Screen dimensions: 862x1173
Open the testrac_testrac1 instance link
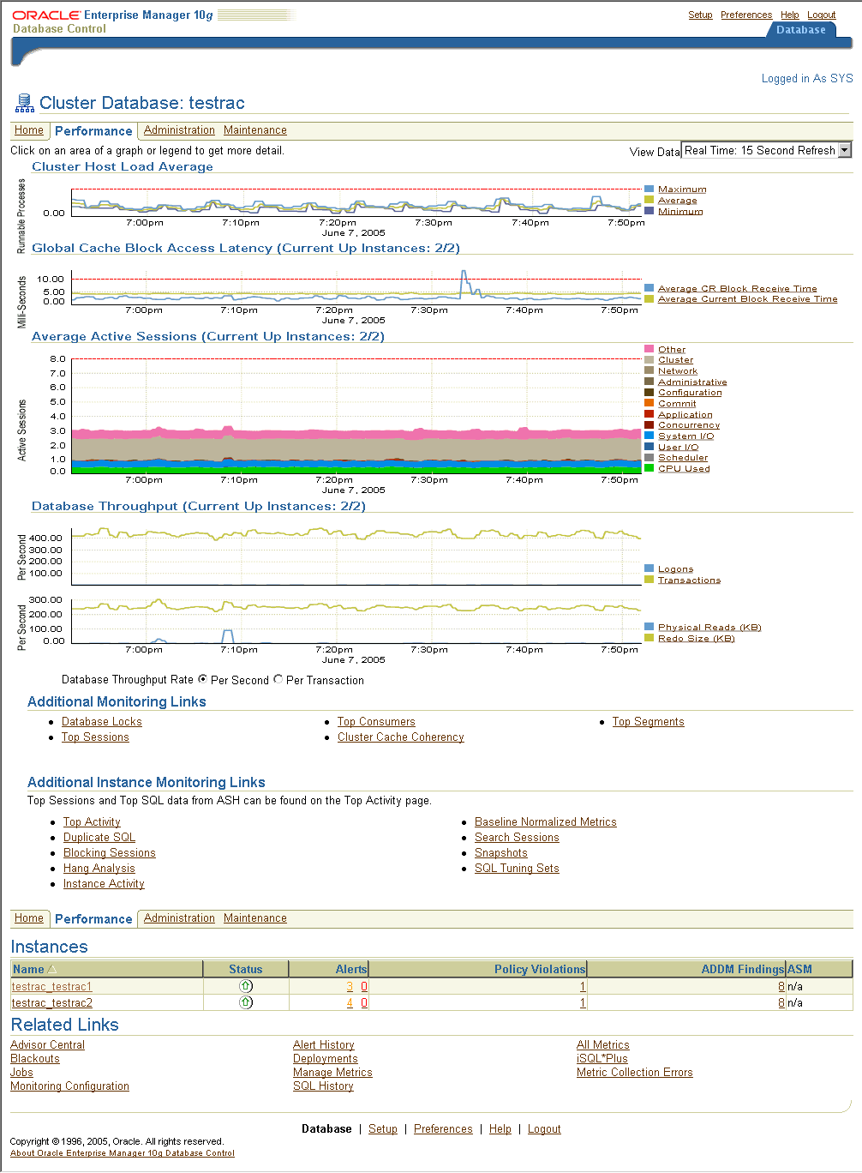(51, 987)
